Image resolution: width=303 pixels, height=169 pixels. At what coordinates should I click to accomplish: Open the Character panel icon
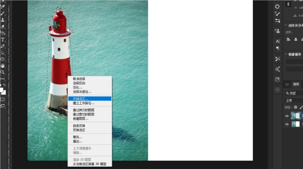(x=278, y=41)
